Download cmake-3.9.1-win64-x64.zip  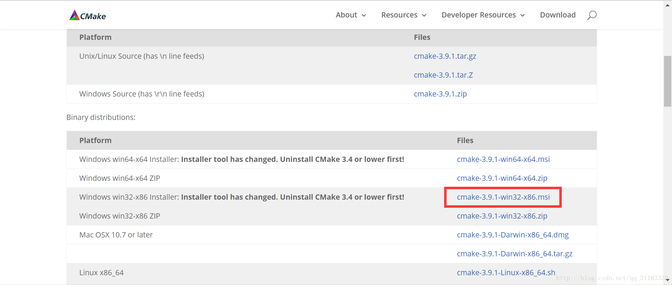pos(502,178)
